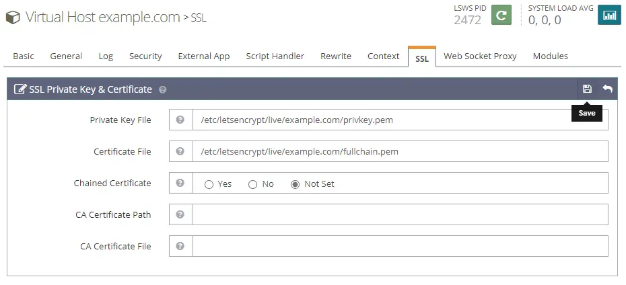Switch to the Rewrite tab
The height and width of the screenshot is (285, 626).
pyautogui.click(x=335, y=56)
